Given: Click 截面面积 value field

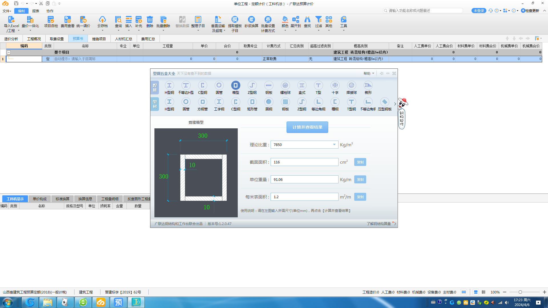Looking at the screenshot, I should (304, 162).
